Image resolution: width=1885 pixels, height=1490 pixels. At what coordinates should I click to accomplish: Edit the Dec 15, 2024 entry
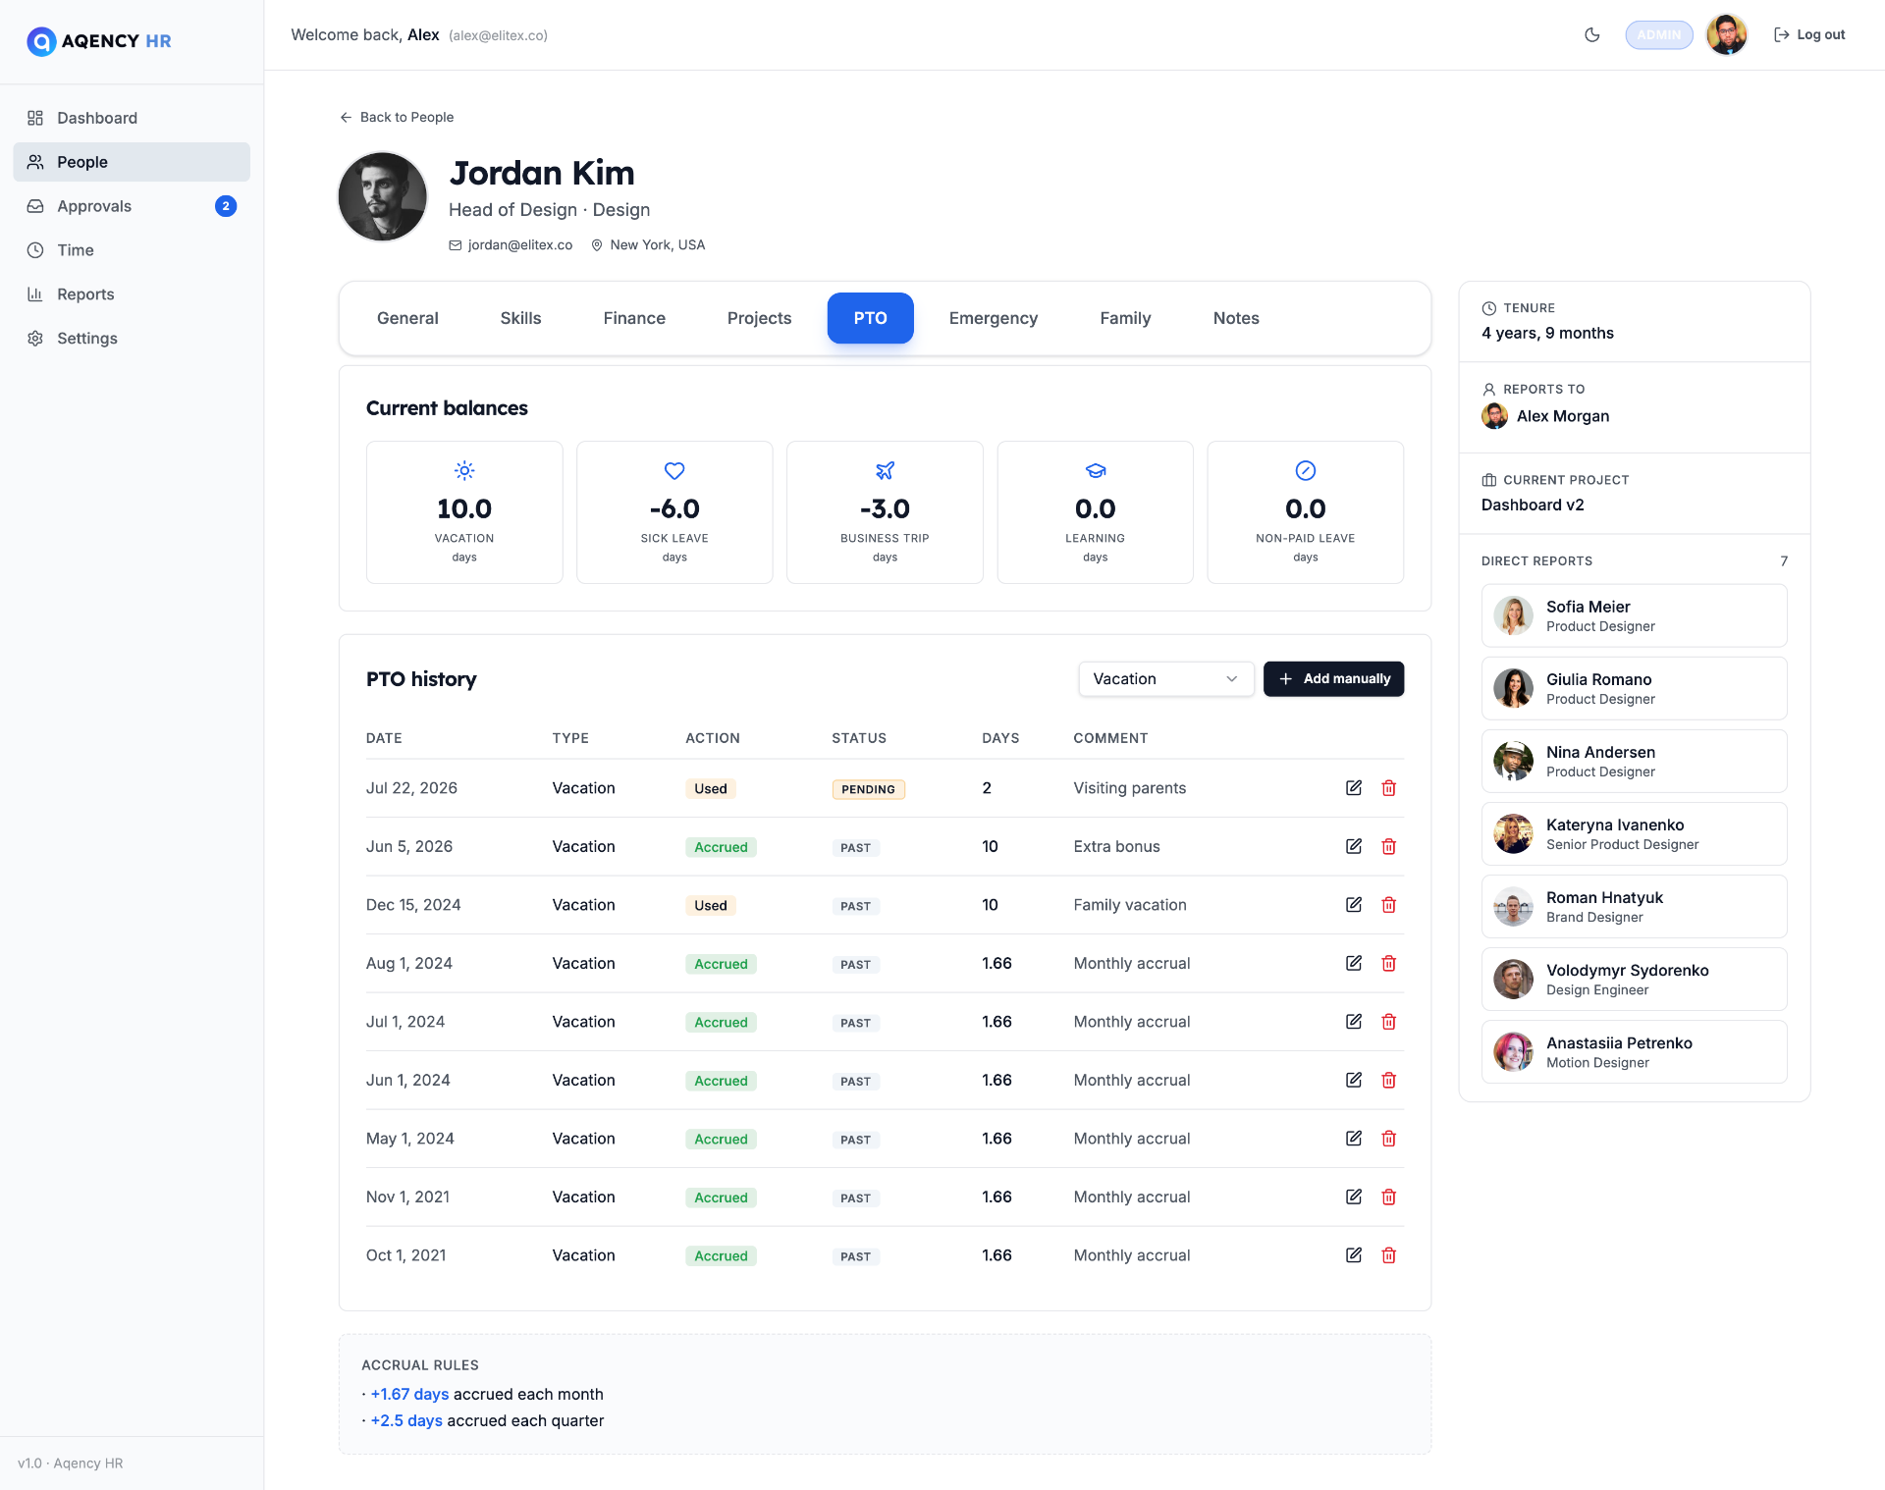(x=1353, y=905)
